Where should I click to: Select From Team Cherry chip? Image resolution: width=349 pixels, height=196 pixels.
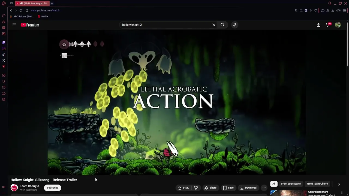pyautogui.click(x=317, y=184)
